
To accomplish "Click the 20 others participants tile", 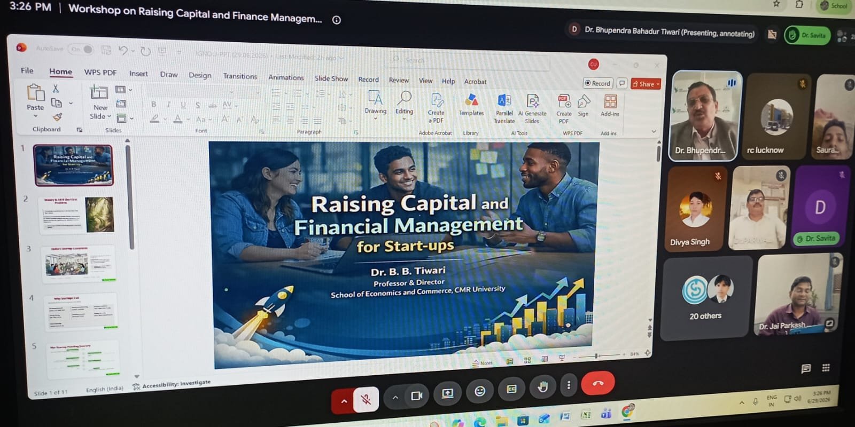I will tap(706, 297).
